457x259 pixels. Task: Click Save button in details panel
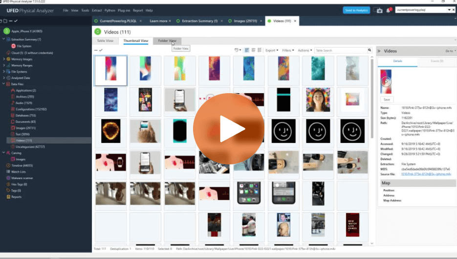pos(387,100)
